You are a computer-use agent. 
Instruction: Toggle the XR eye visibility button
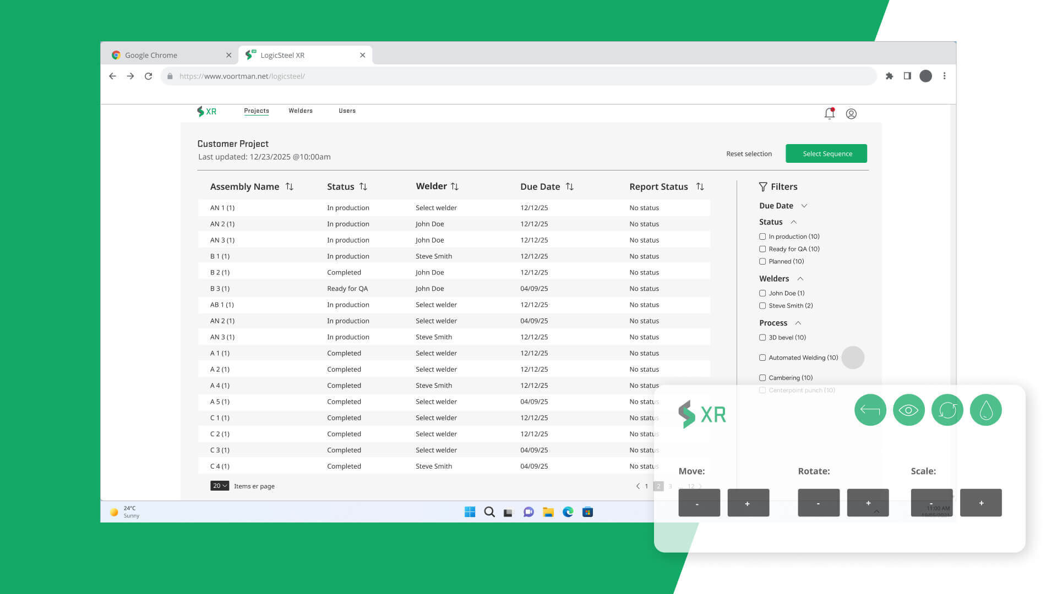(x=908, y=410)
